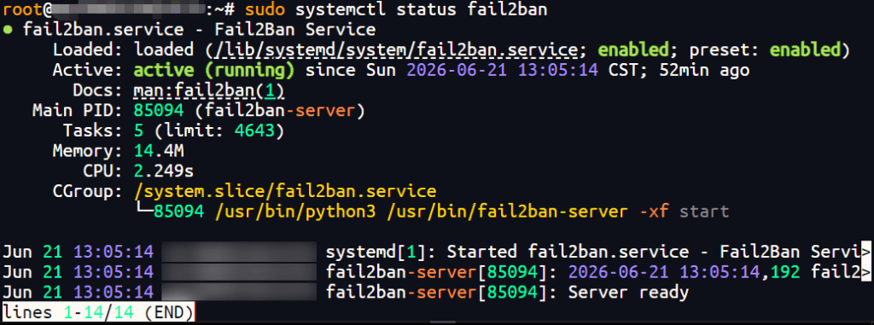This screenshot has height=325, width=874.
Task: Click the Tasks count 5
Action: 139,131
